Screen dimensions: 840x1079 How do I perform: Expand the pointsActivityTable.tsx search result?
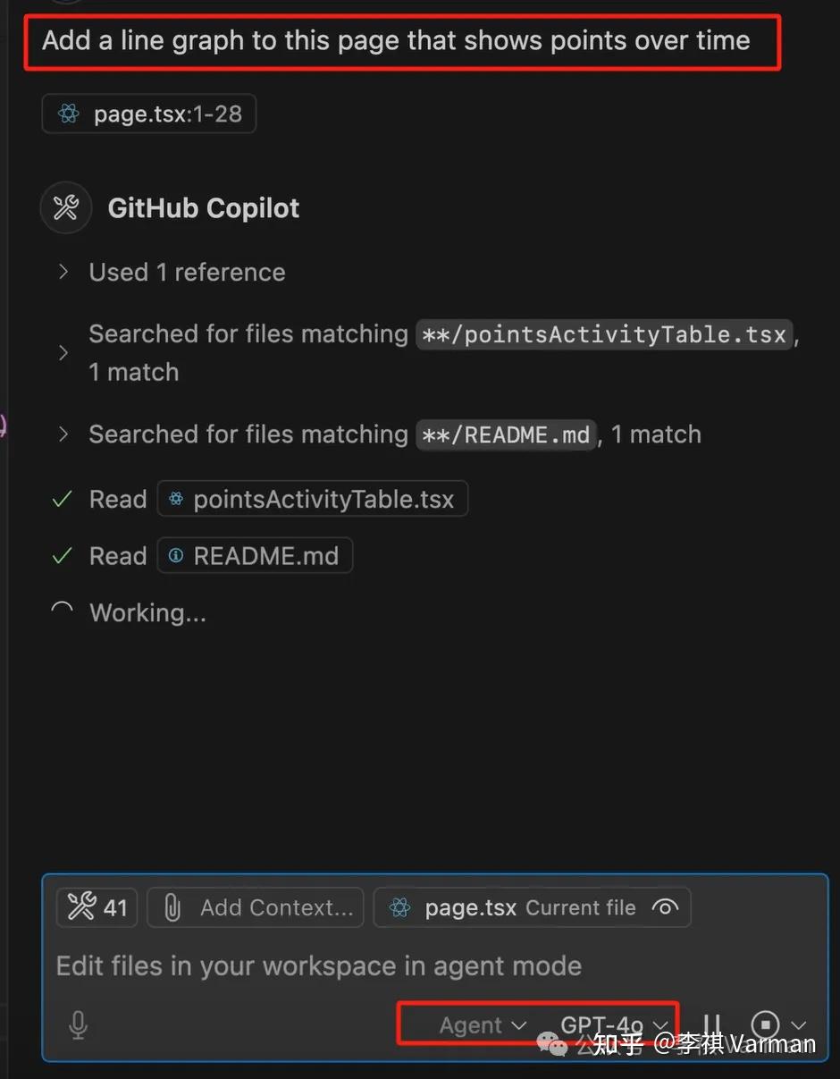63,353
